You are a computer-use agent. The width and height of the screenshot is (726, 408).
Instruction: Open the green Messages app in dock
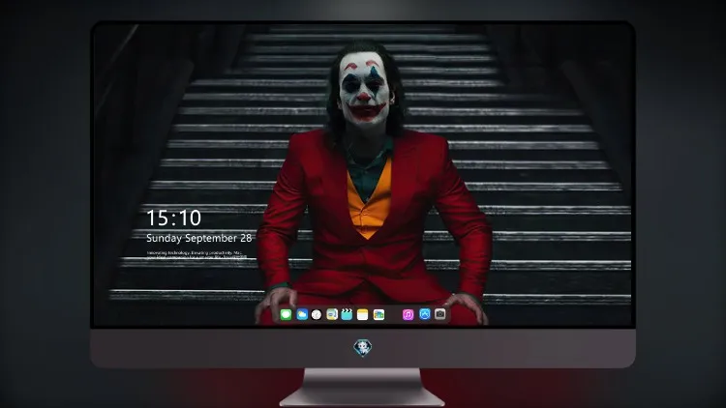286,314
